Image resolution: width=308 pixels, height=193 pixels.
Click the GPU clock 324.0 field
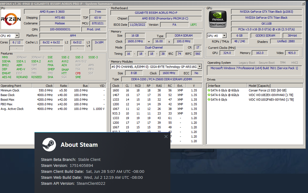pyautogui.click(x=227, y=53)
